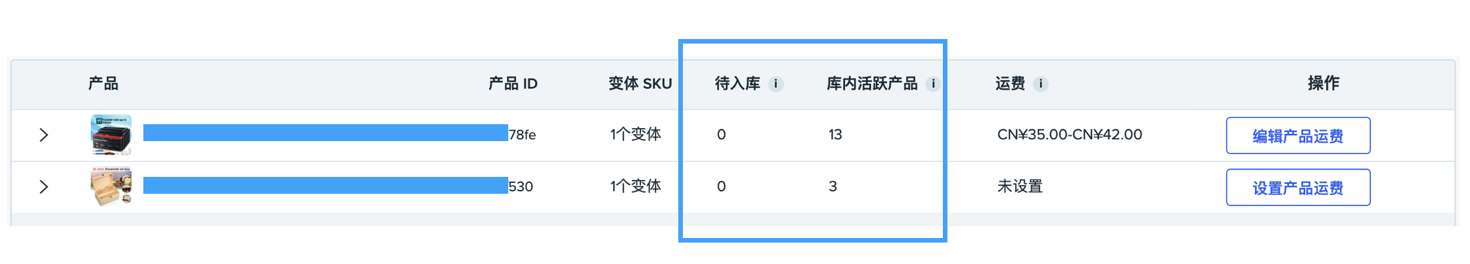The height and width of the screenshot is (264, 1470).
Task: Expand the first product row ending 78fe
Action: [44, 135]
